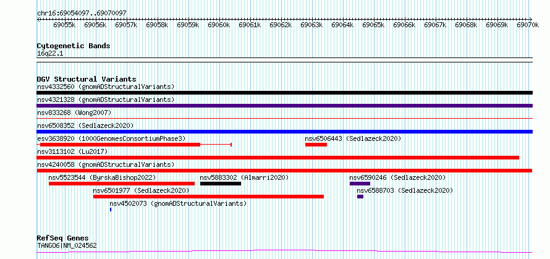The height and width of the screenshot is (259, 550).
Task: Click ruler tick labeled 69058k
Action: pos(157,25)
